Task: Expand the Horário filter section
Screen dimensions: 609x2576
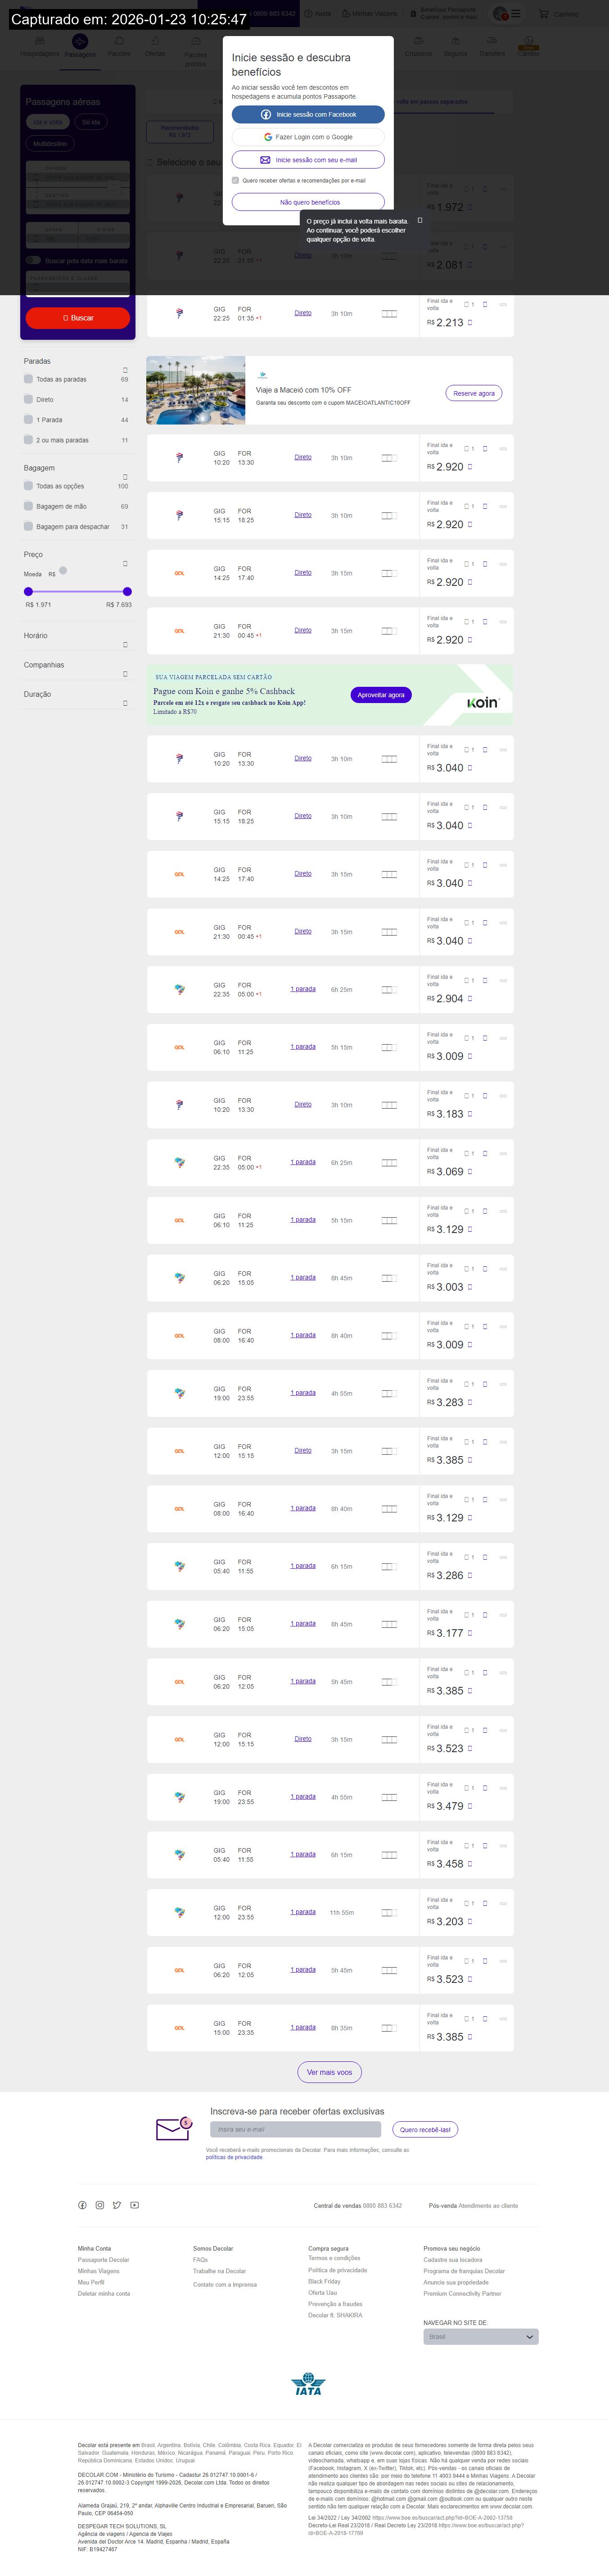Action: tap(125, 645)
